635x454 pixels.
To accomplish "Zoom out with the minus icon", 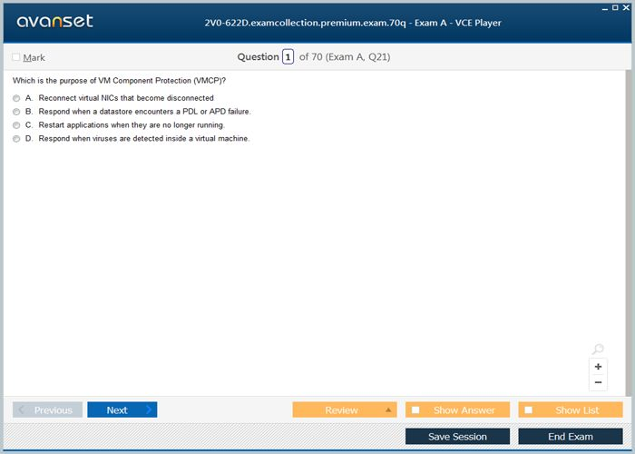I will coord(598,382).
